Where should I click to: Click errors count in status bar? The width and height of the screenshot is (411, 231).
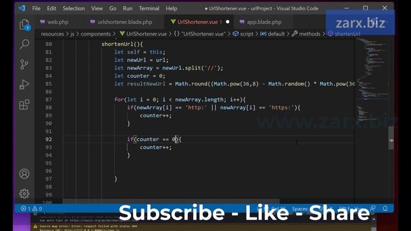(x=26, y=209)
